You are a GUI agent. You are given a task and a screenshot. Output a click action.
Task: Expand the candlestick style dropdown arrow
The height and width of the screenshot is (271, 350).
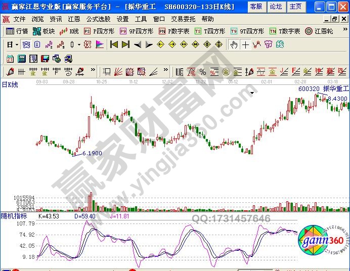click(79, 44)
